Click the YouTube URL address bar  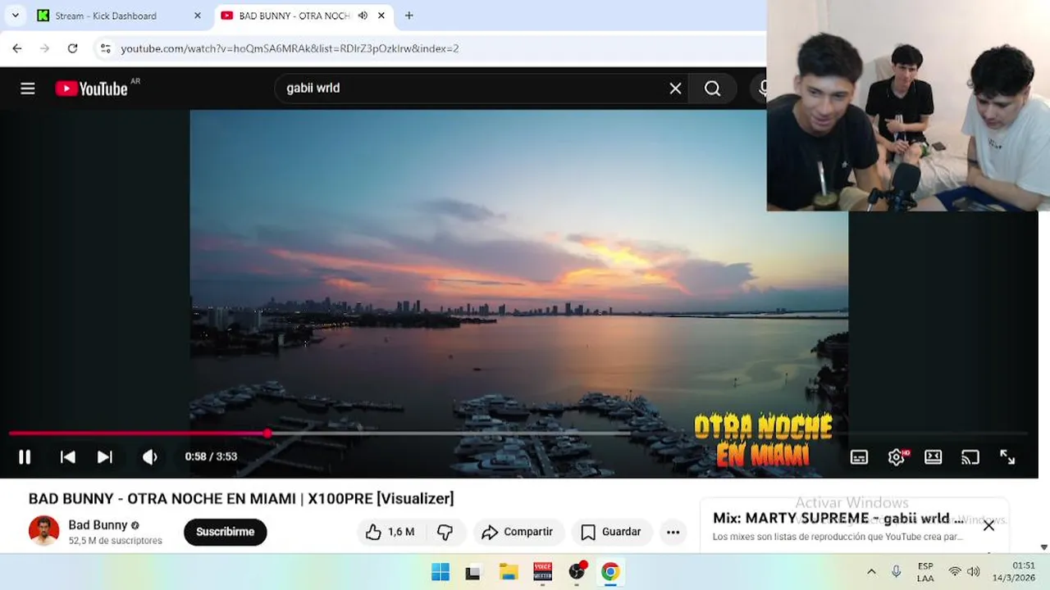click(290, 48)
